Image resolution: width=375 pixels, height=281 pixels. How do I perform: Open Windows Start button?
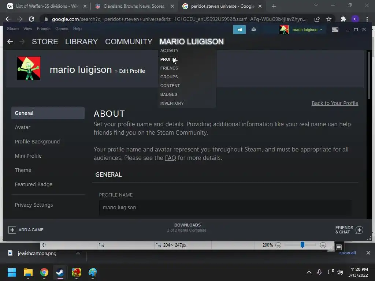coord(12,272)
